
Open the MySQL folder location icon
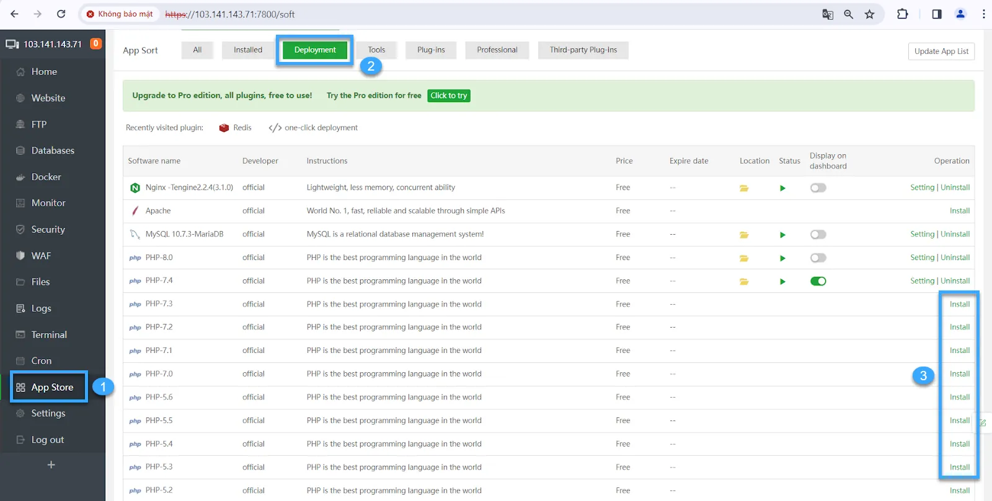coord(744,235)
